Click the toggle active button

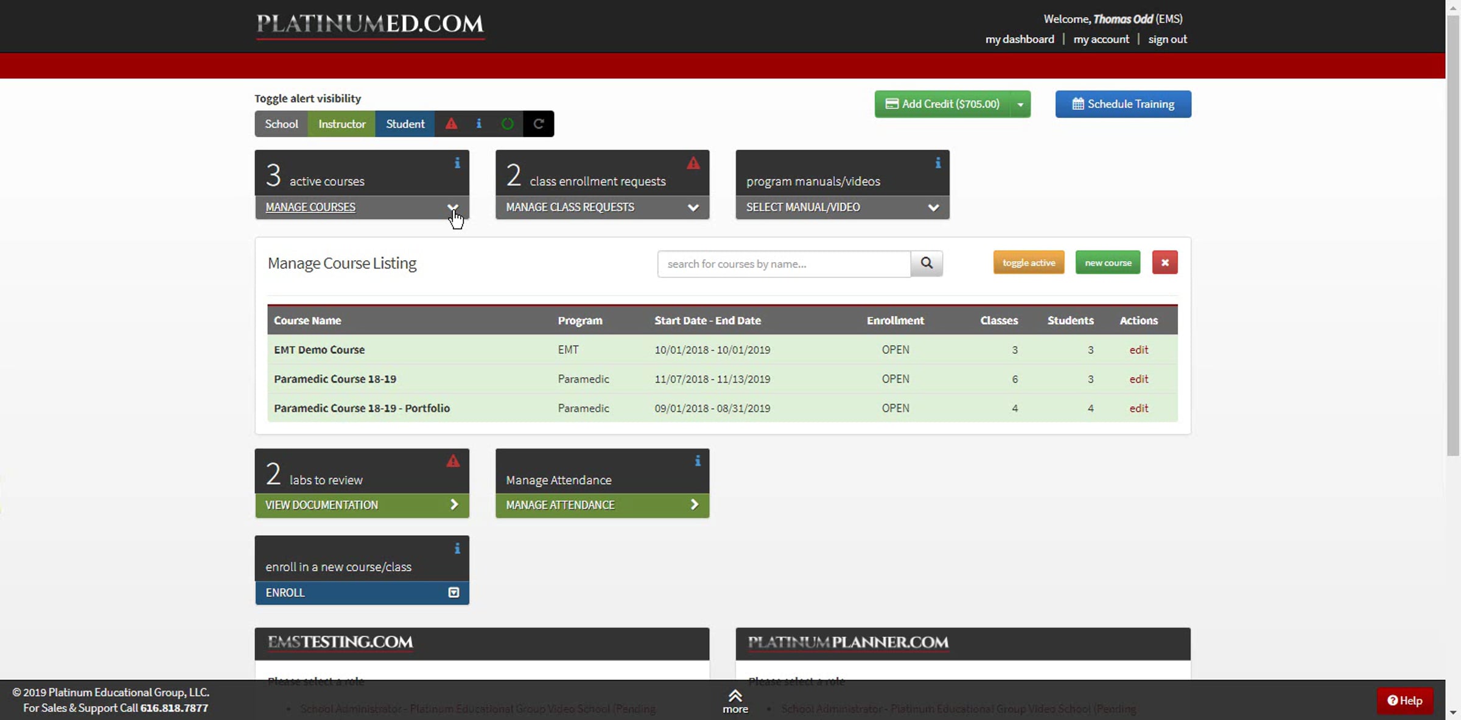(x=1029, y=263)
